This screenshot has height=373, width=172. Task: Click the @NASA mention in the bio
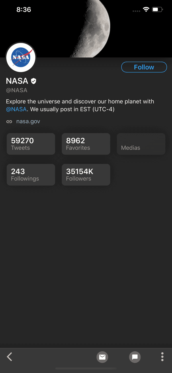click(x=16, y=109)
